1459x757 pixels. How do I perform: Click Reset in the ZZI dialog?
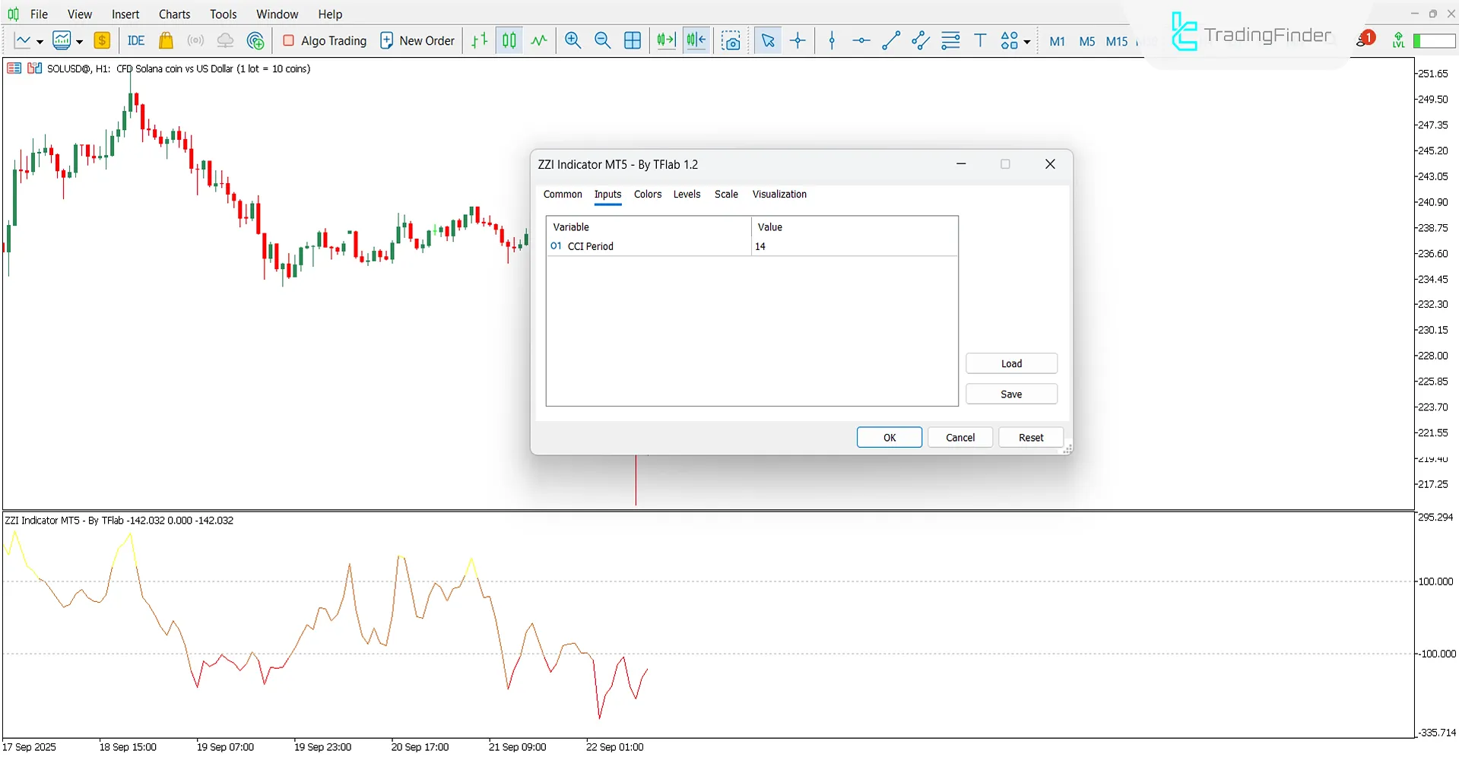click(x=1030, y=437)
